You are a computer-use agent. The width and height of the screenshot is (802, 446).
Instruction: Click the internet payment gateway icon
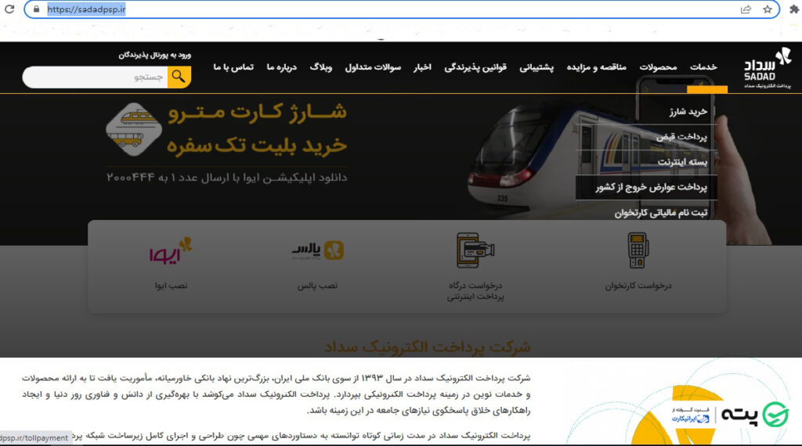pyautogui.click(x=475, y=250)
